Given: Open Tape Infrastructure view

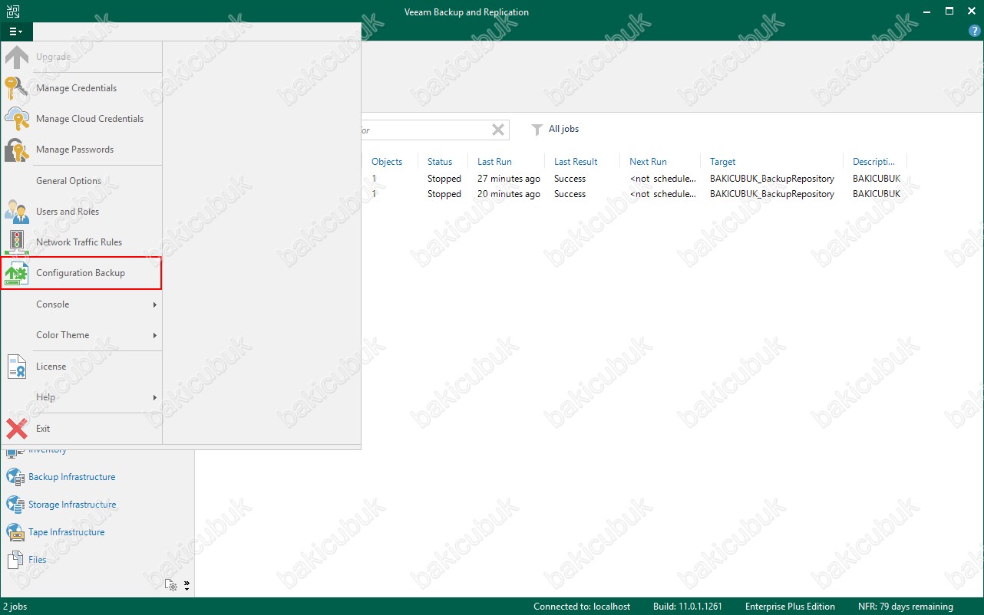Looking at the screenshot, I should [x=66, y=532].
